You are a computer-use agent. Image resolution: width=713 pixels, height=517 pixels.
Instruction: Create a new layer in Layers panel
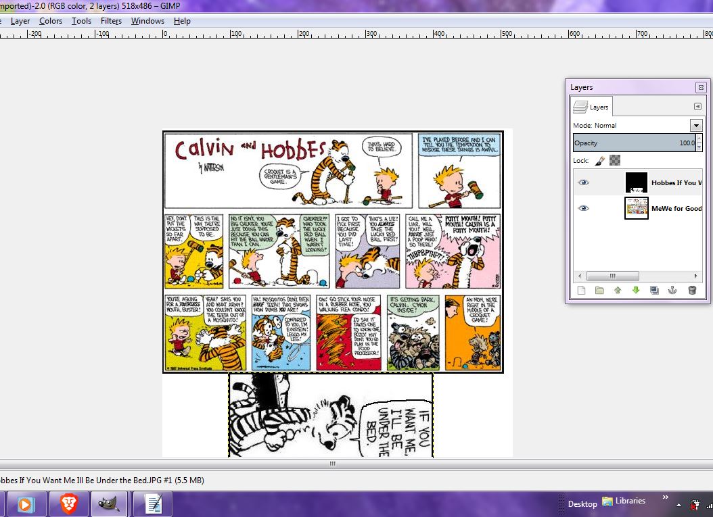[581, 291]
